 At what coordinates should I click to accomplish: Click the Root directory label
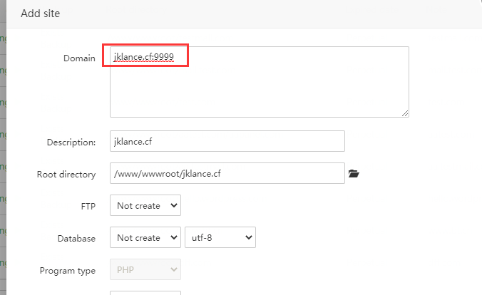click(66, 174)
